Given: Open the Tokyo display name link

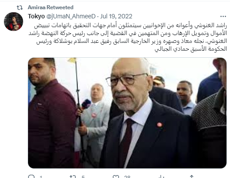Looking at the screenshot, I should tap(36, 16).
